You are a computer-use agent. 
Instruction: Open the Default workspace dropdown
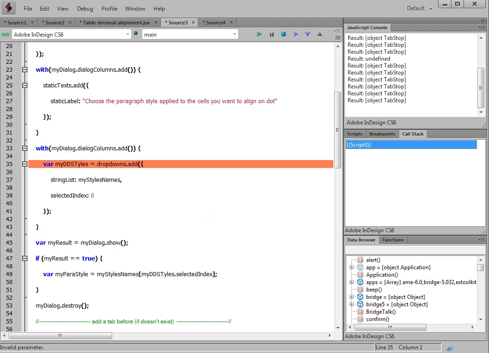tap(419, 8)
